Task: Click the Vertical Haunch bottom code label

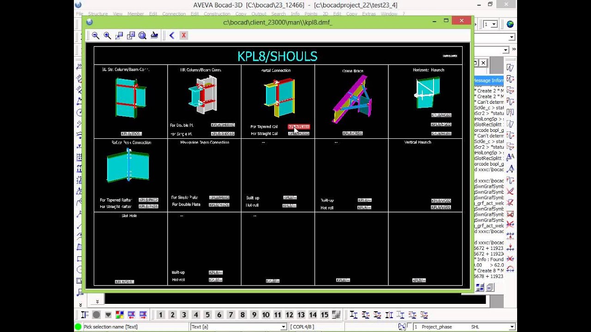Action: (x=441, y=207)
